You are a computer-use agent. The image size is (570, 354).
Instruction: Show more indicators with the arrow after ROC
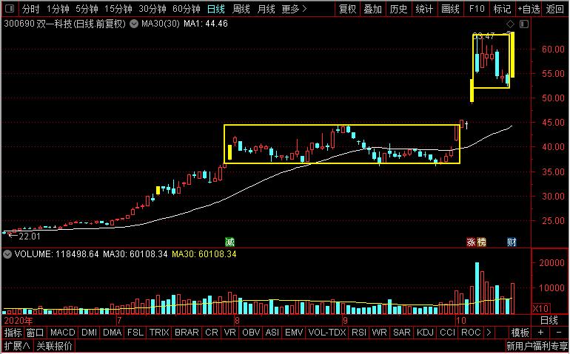[489, 333]
